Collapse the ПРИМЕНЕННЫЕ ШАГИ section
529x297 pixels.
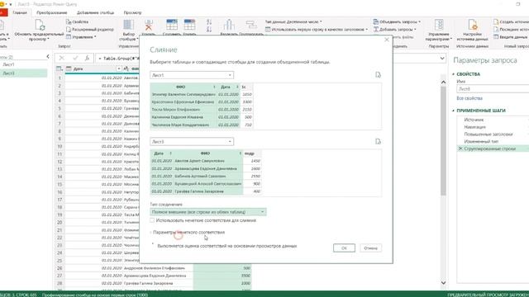(x=454, y=111)
